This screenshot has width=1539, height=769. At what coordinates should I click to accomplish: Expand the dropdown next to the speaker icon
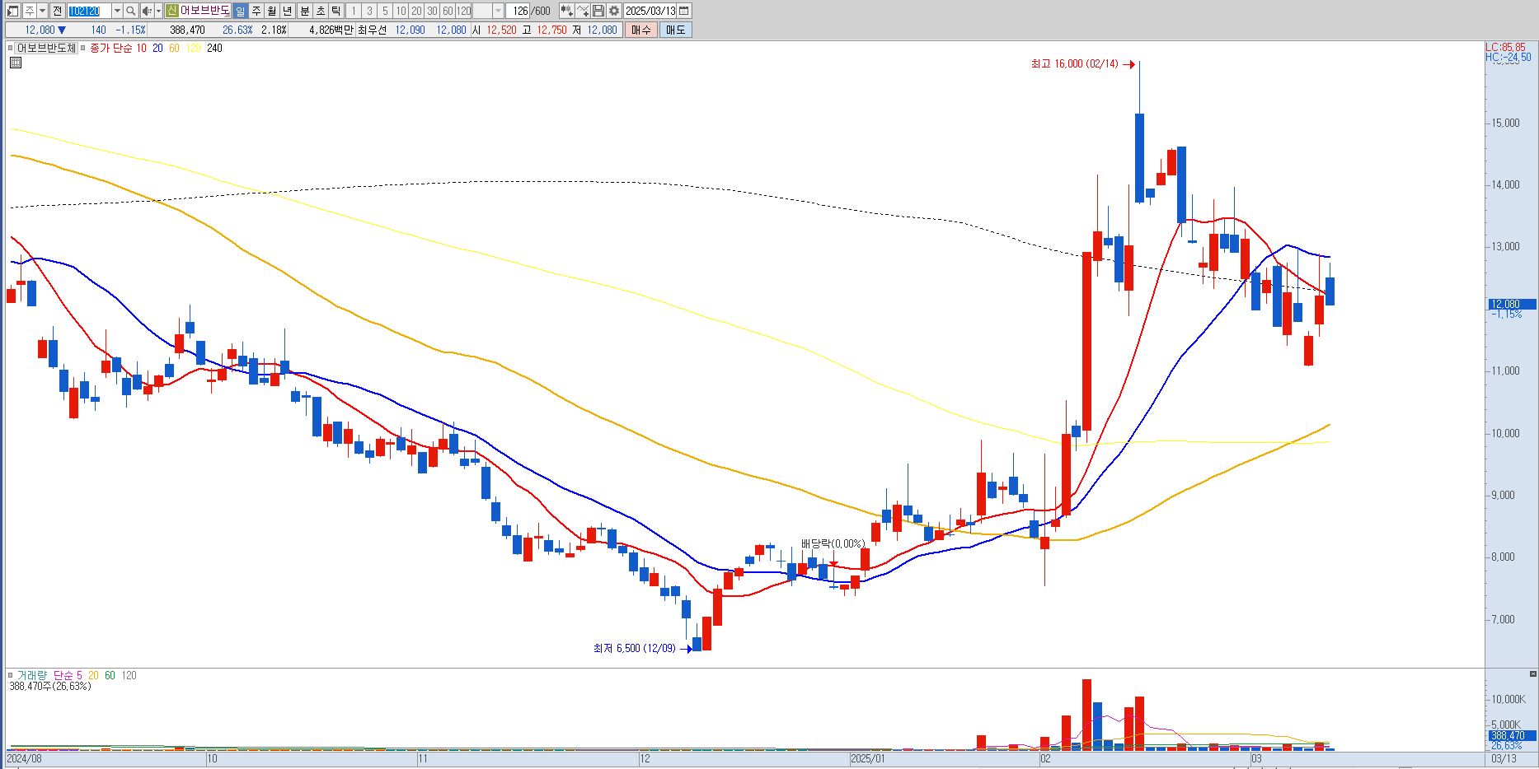click(159, 11)
